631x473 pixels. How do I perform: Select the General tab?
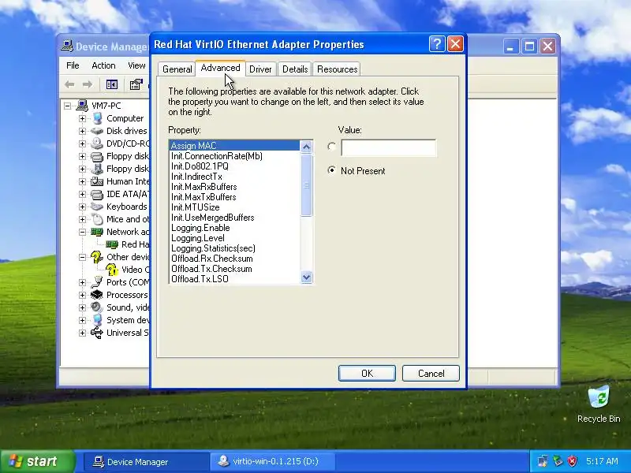177,69
